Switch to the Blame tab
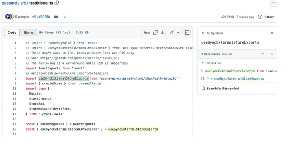Screen dimensions: 300x146 click(x=28, y=33)
